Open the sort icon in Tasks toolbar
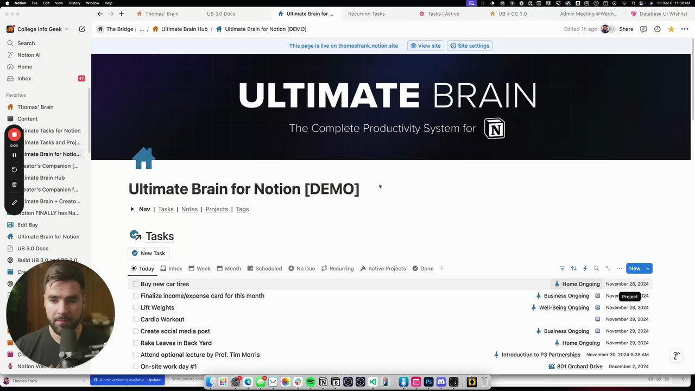The image size is (695, 391). [573, 268]
